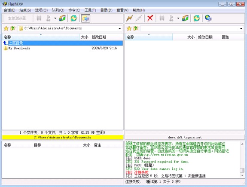Image resolution: width=247 pixels, height=187 pixels.
Task: Click the log scroll up arrow
Action: [242, 144]
